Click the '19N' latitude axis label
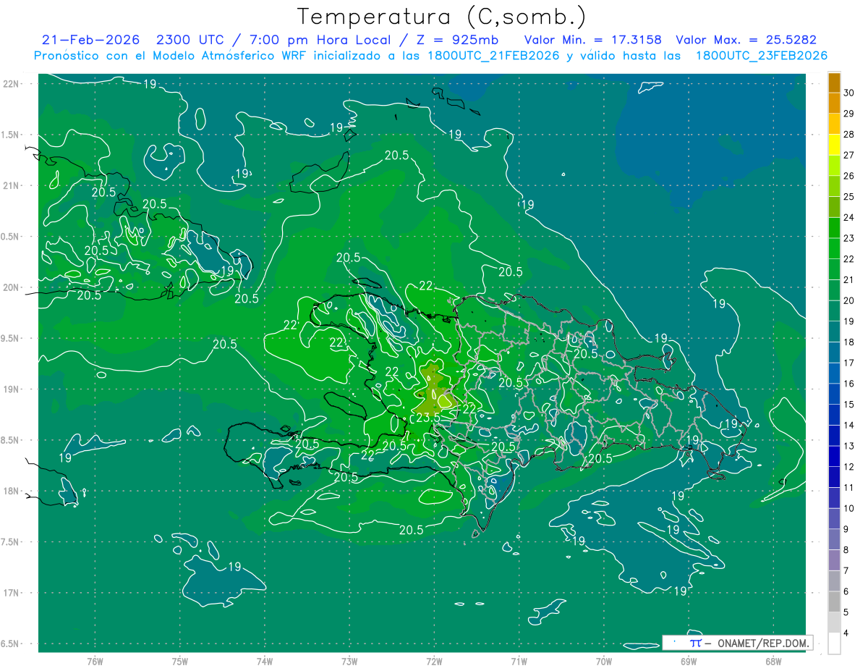Image resolution: width=868 pixels, height=671 pixels. (11, 389)
